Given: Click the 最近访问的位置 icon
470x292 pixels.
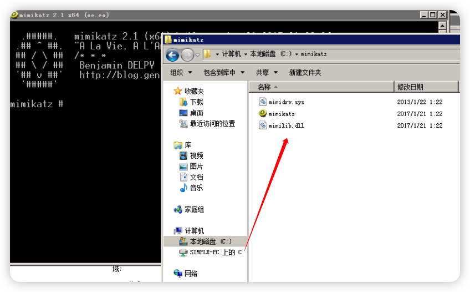Looking at the screenshot, I should pos(183,123).
